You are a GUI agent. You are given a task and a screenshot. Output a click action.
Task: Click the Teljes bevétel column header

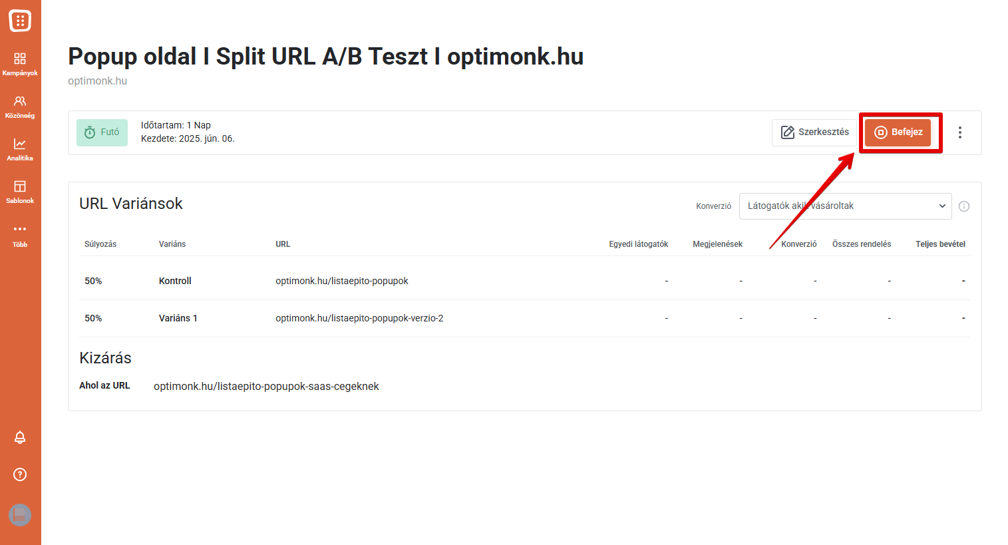[940, 244]
